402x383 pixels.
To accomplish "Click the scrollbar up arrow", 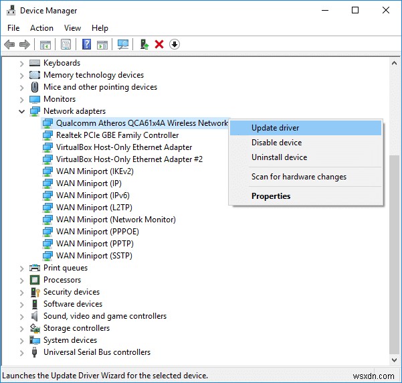I will tap(395, 63).
